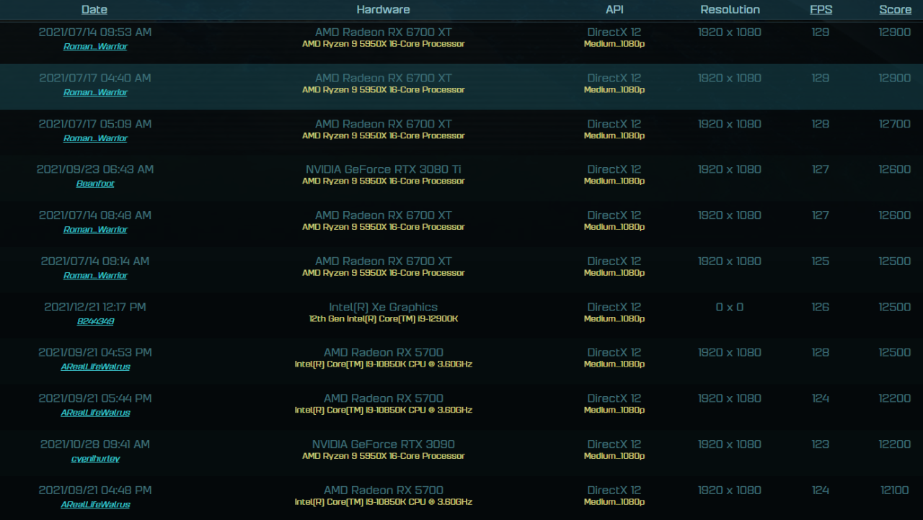This screenshot has height=520, width=923.
Task: Click AMD Radeon RX 6700 XT in the 04:40 AM row
Action: click(383, 78)
